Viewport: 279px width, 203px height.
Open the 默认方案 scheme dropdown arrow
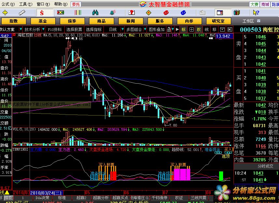21,29
